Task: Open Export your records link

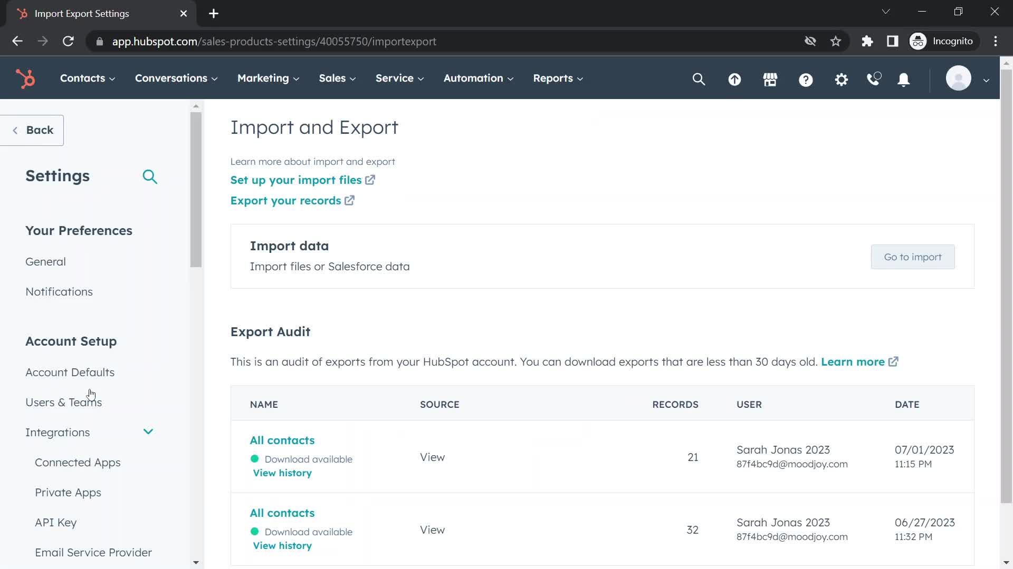Action: coord(292,201)
